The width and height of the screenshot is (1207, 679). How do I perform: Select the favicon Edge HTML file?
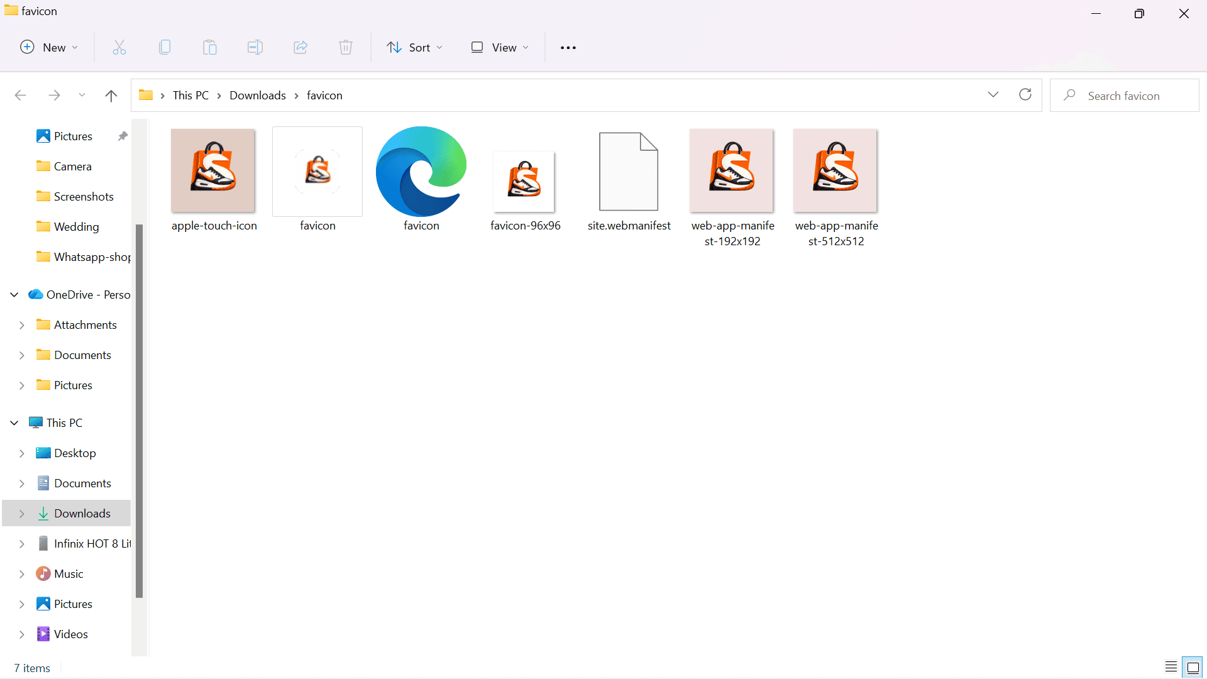pos(421,180)
